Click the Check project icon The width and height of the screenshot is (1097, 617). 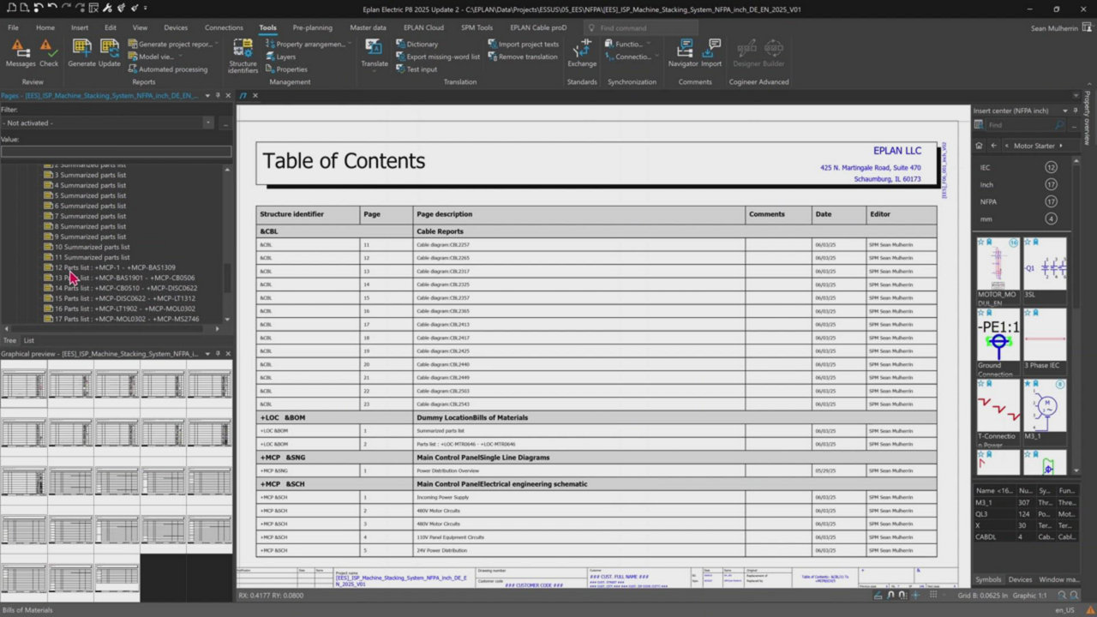coord(49,51)
